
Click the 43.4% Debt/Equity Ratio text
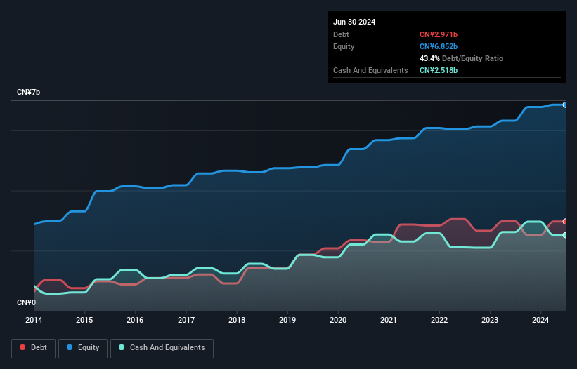[x=461, y=58]
